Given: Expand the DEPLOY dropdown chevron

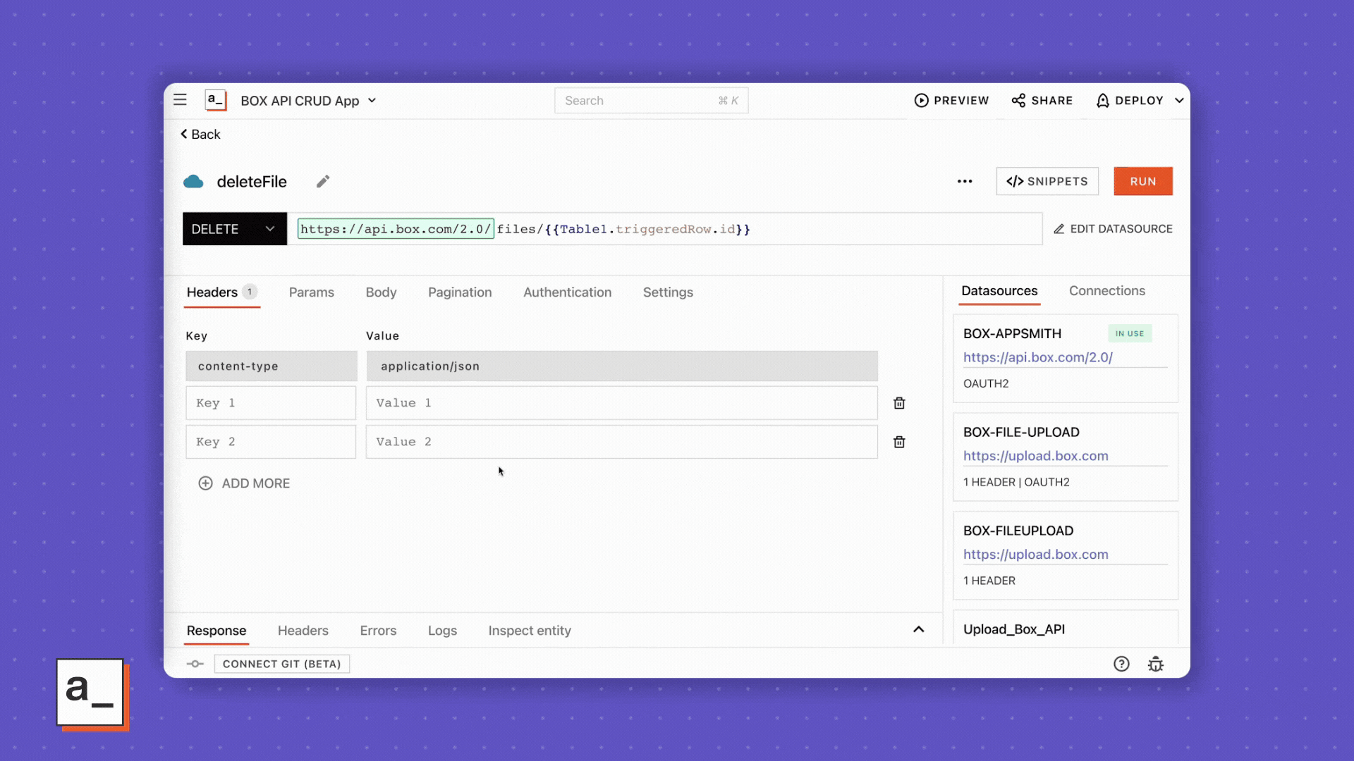Looking at the screenshot, I should point(1179,101).
